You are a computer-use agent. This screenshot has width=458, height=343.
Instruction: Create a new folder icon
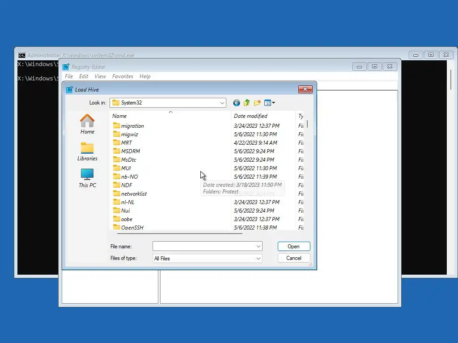[257, 103]
